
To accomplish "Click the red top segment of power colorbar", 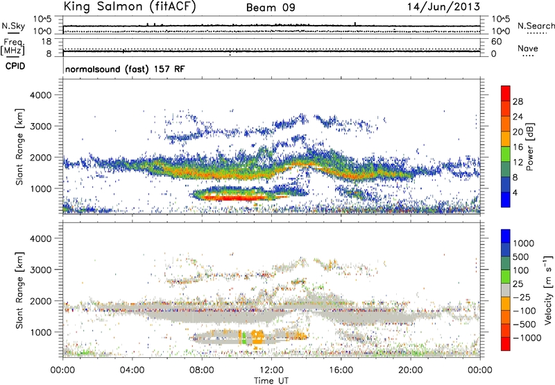I will (506, 93).
